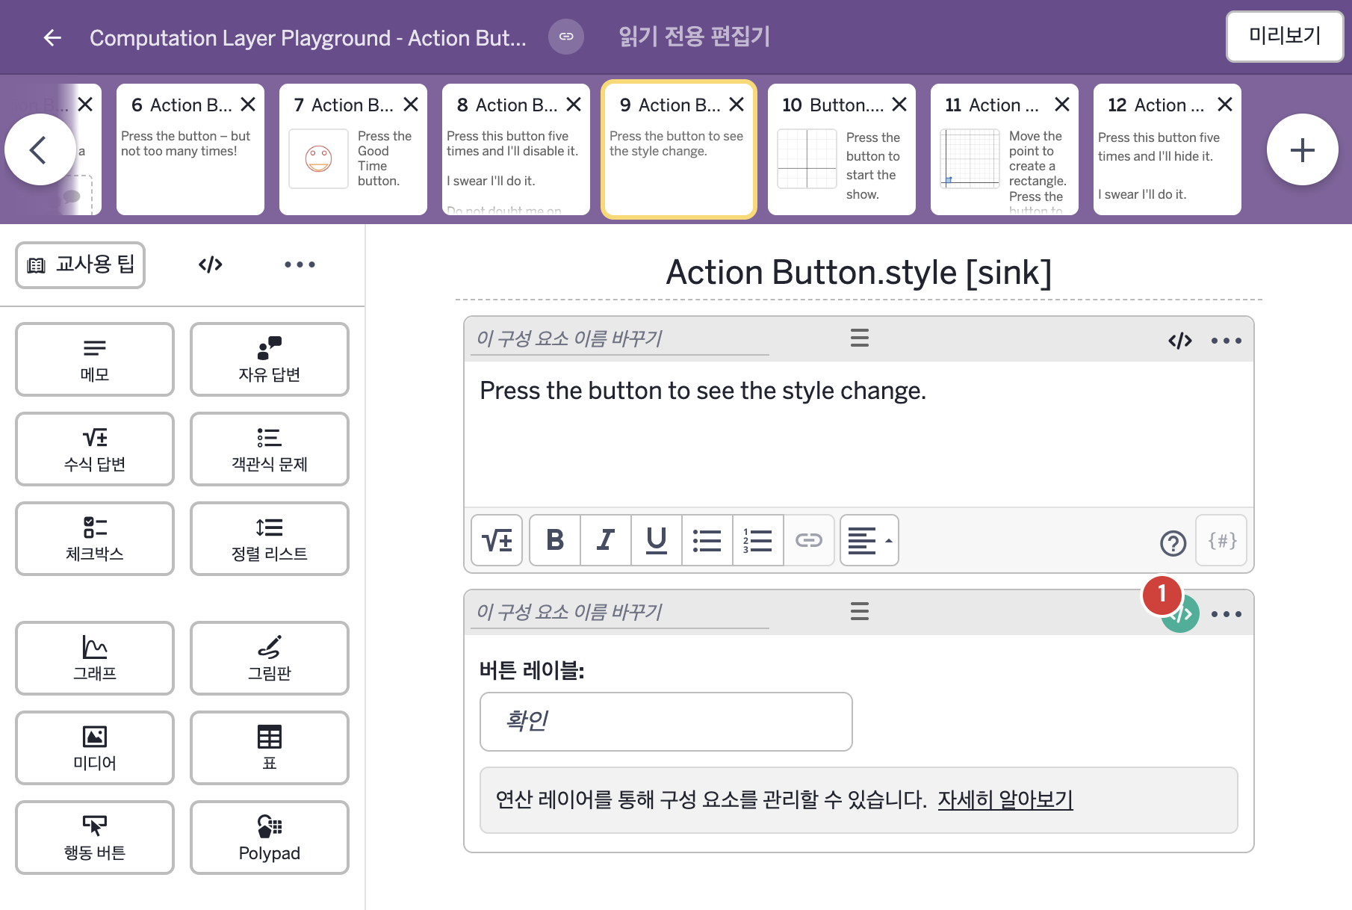The image size is (1352, 910).
Task: Open action button more options
Action: coord(1227,614)
